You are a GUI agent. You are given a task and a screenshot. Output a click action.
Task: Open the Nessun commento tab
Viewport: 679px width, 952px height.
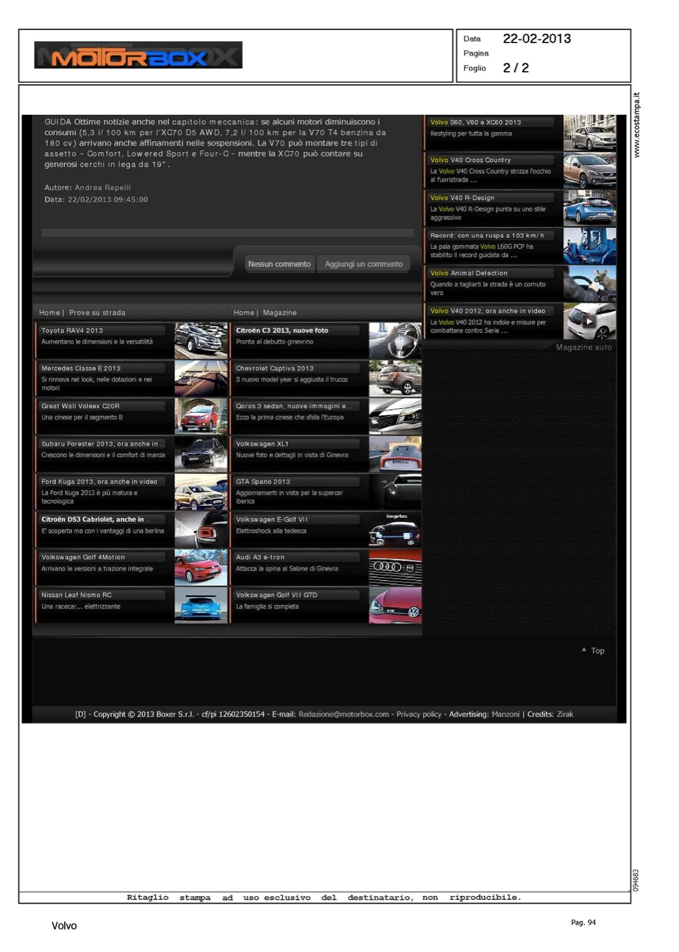[x=279, y=264]
